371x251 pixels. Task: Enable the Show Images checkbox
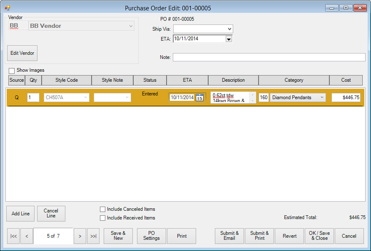[12, 71]
